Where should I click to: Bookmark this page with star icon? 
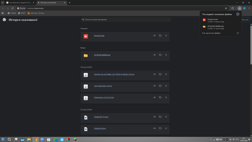click(x=226, y=8)
